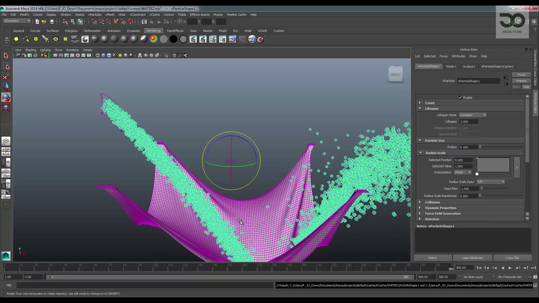Expand the Dynamic Properties section
This screenshot has height=303, width=539.
point(470,208)
